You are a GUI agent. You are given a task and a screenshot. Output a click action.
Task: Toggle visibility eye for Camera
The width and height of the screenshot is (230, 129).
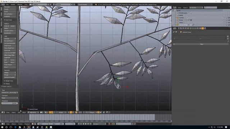[224, 18]
